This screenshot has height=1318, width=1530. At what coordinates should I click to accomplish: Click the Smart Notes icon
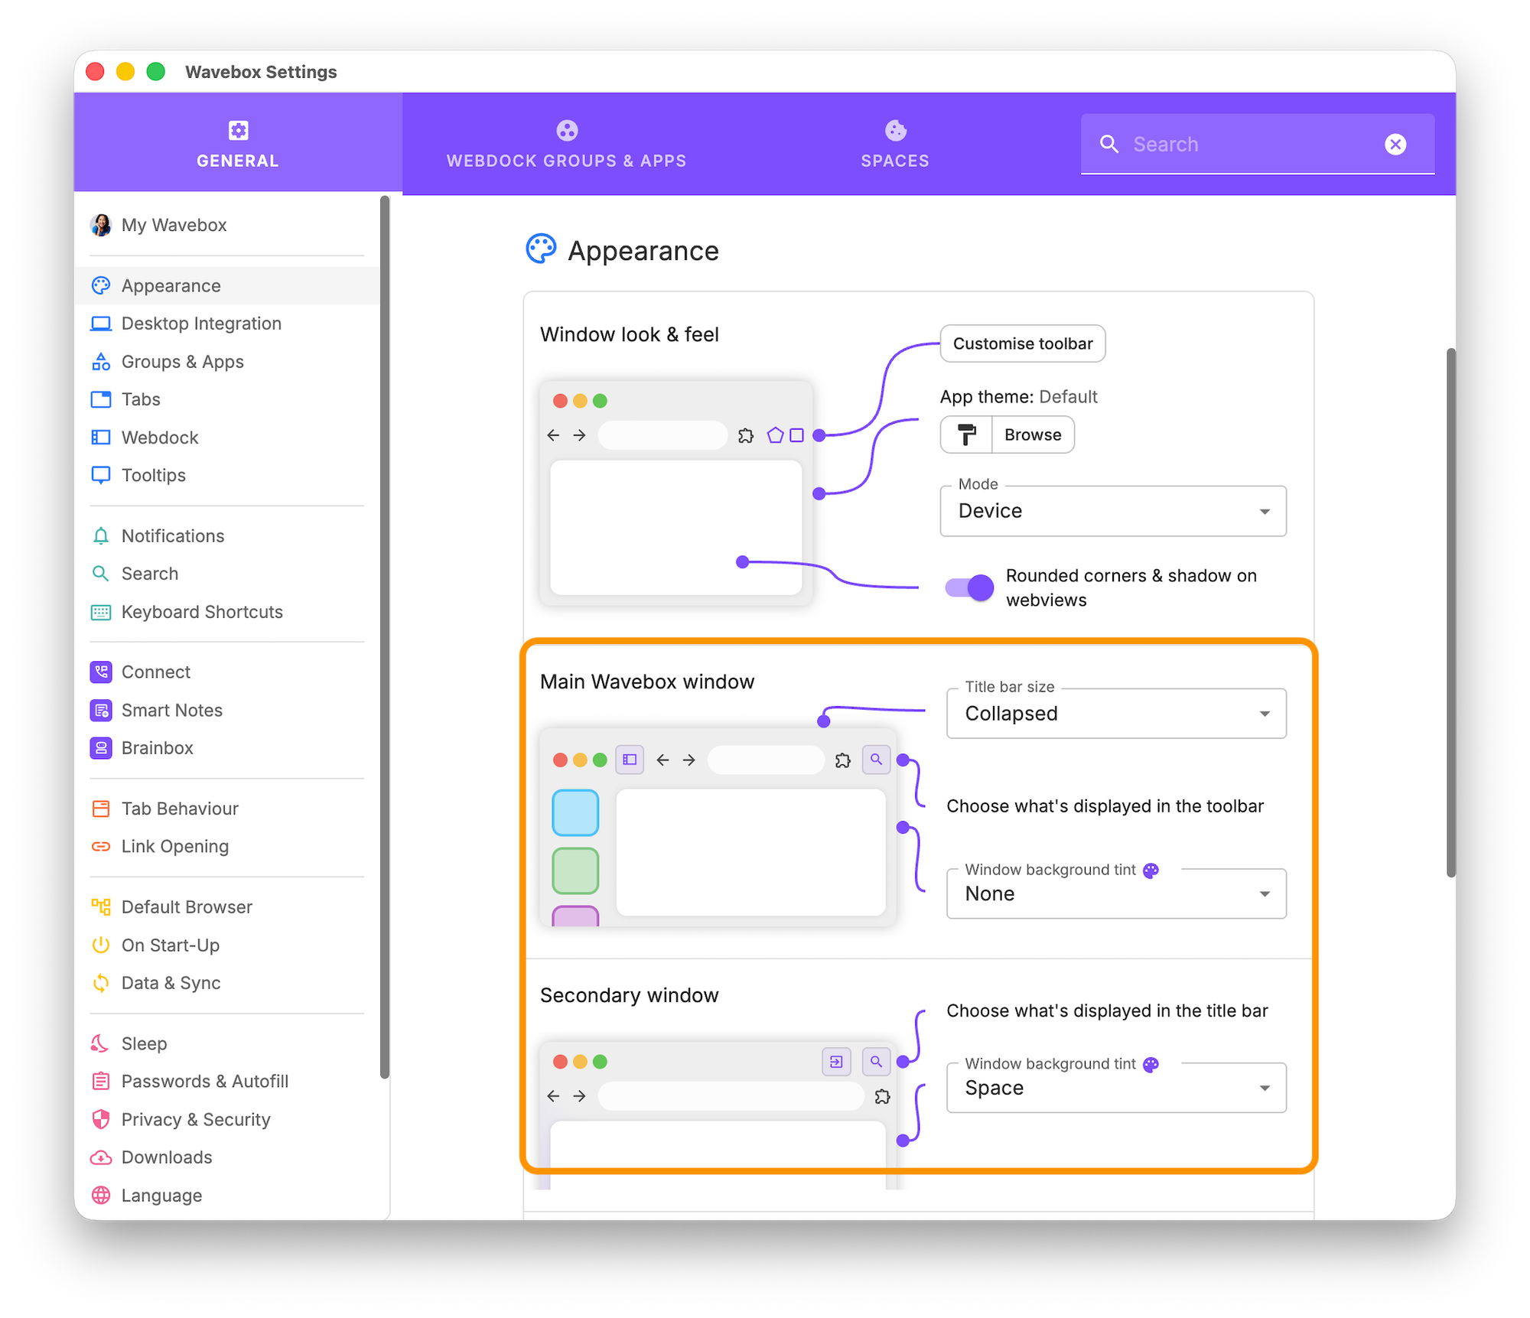click(101, 710)
